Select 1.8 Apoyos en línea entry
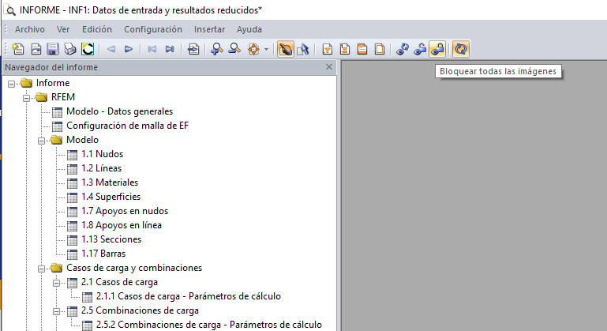The height and width of the screenshot is (331, 607). [122, 225]
